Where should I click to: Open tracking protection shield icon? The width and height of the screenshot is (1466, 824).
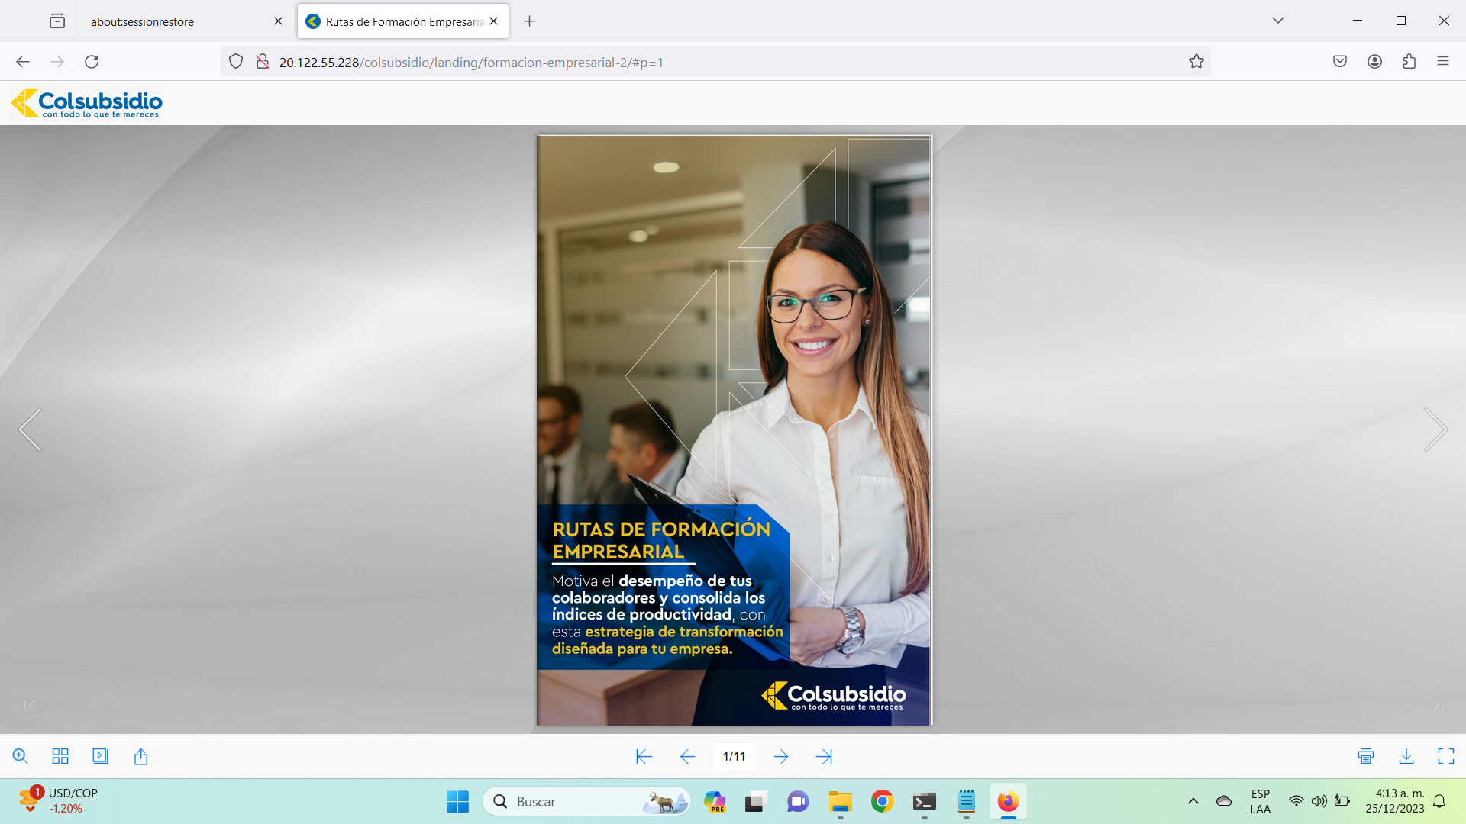coord(236,62)
